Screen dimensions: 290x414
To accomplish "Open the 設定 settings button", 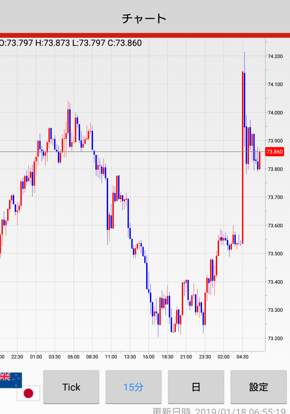I will 258,387.
